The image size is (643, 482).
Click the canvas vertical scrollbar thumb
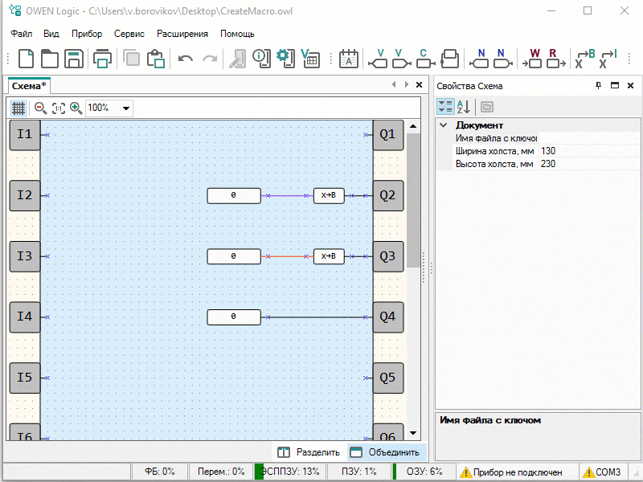coord(413,201)
